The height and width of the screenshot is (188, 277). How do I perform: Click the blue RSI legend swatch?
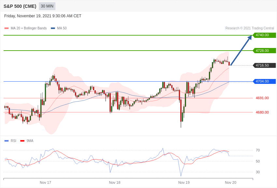[x=7, y=141]
